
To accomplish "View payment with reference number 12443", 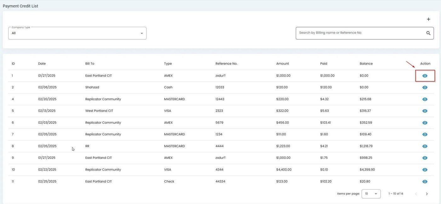I will click(x=425, y=99).
